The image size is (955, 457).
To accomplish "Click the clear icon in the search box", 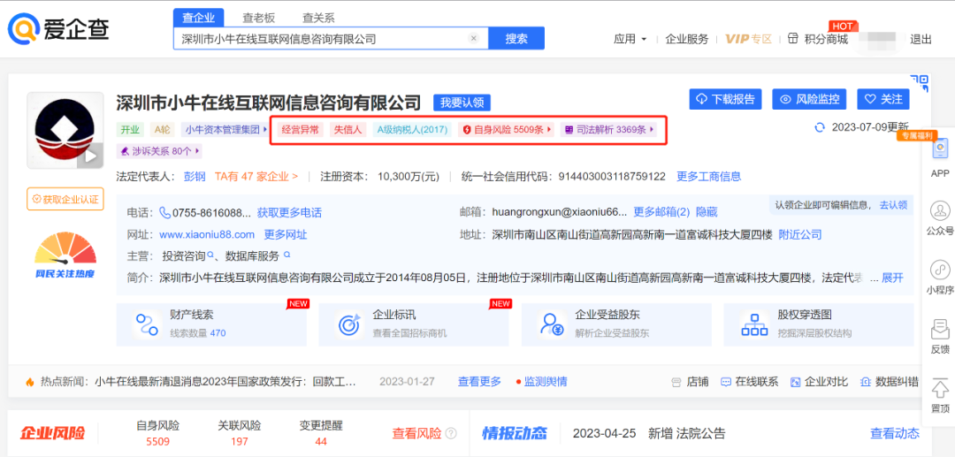I will click(473, 39).
